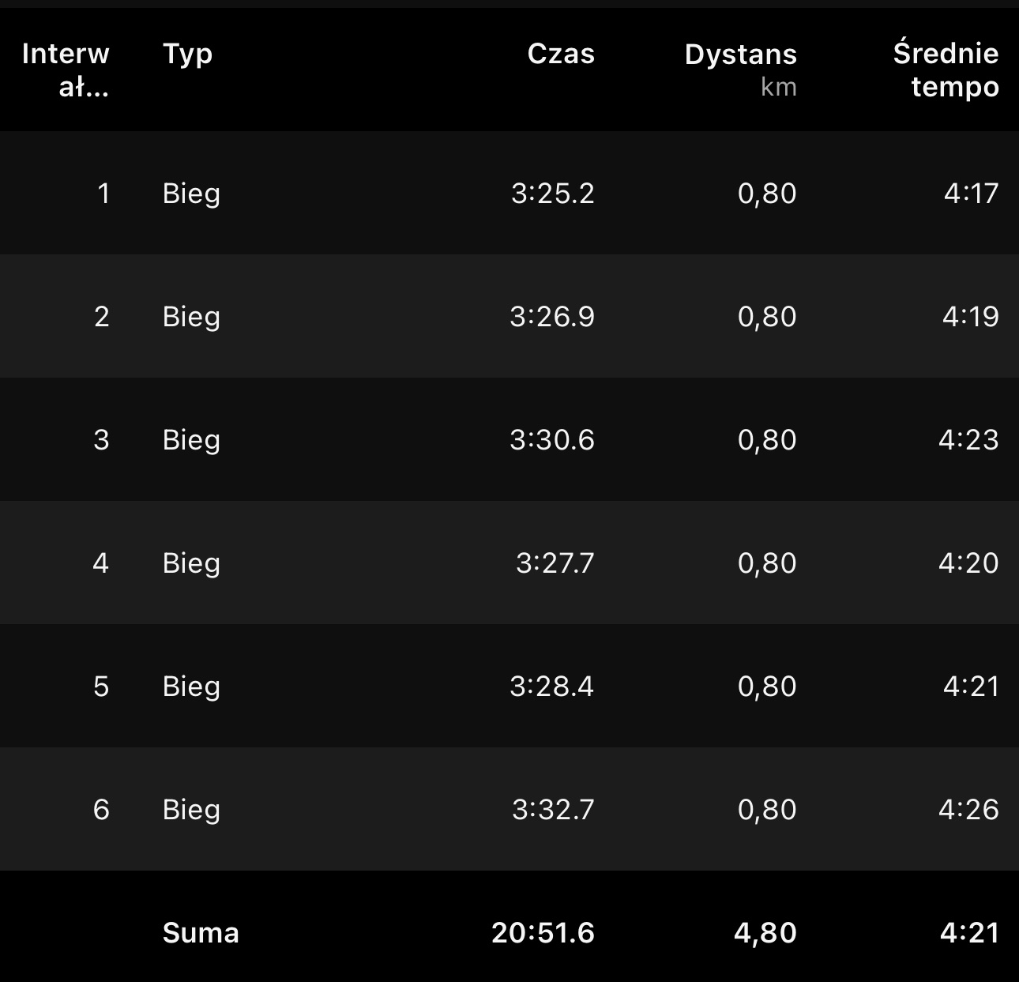Click the Interwał column header
This screenshot has width=1019, height=982.
[x=66, y=70]
